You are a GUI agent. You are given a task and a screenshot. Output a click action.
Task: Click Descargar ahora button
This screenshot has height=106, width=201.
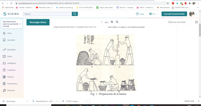pos(38,22)
